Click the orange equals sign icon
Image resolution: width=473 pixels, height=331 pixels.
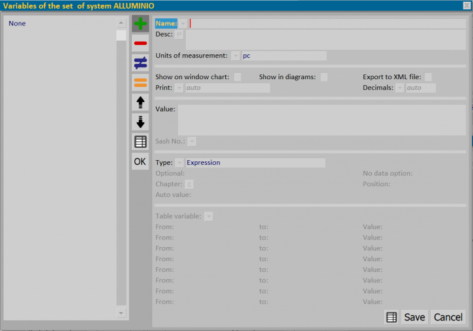pos(140,82)
